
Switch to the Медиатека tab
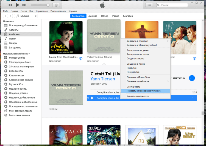click(x=78, y=16)
